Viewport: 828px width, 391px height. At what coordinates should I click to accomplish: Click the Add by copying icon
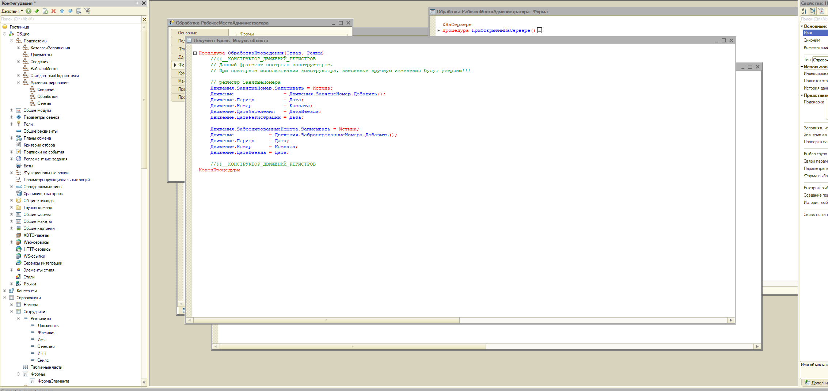pyautogui.click(x=45, y=11)
